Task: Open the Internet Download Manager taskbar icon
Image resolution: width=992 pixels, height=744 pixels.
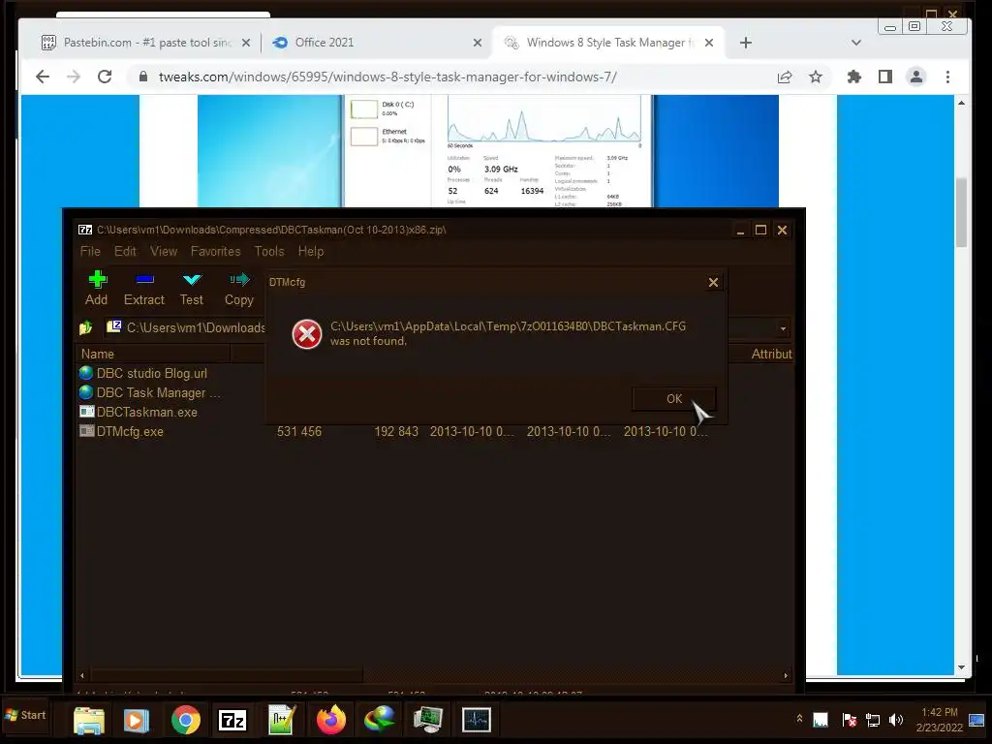Action: click(380, 720)
